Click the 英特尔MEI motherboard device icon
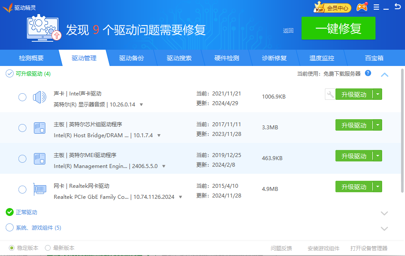This screenshot has width=405, height=256. click(x=40, y=159)
